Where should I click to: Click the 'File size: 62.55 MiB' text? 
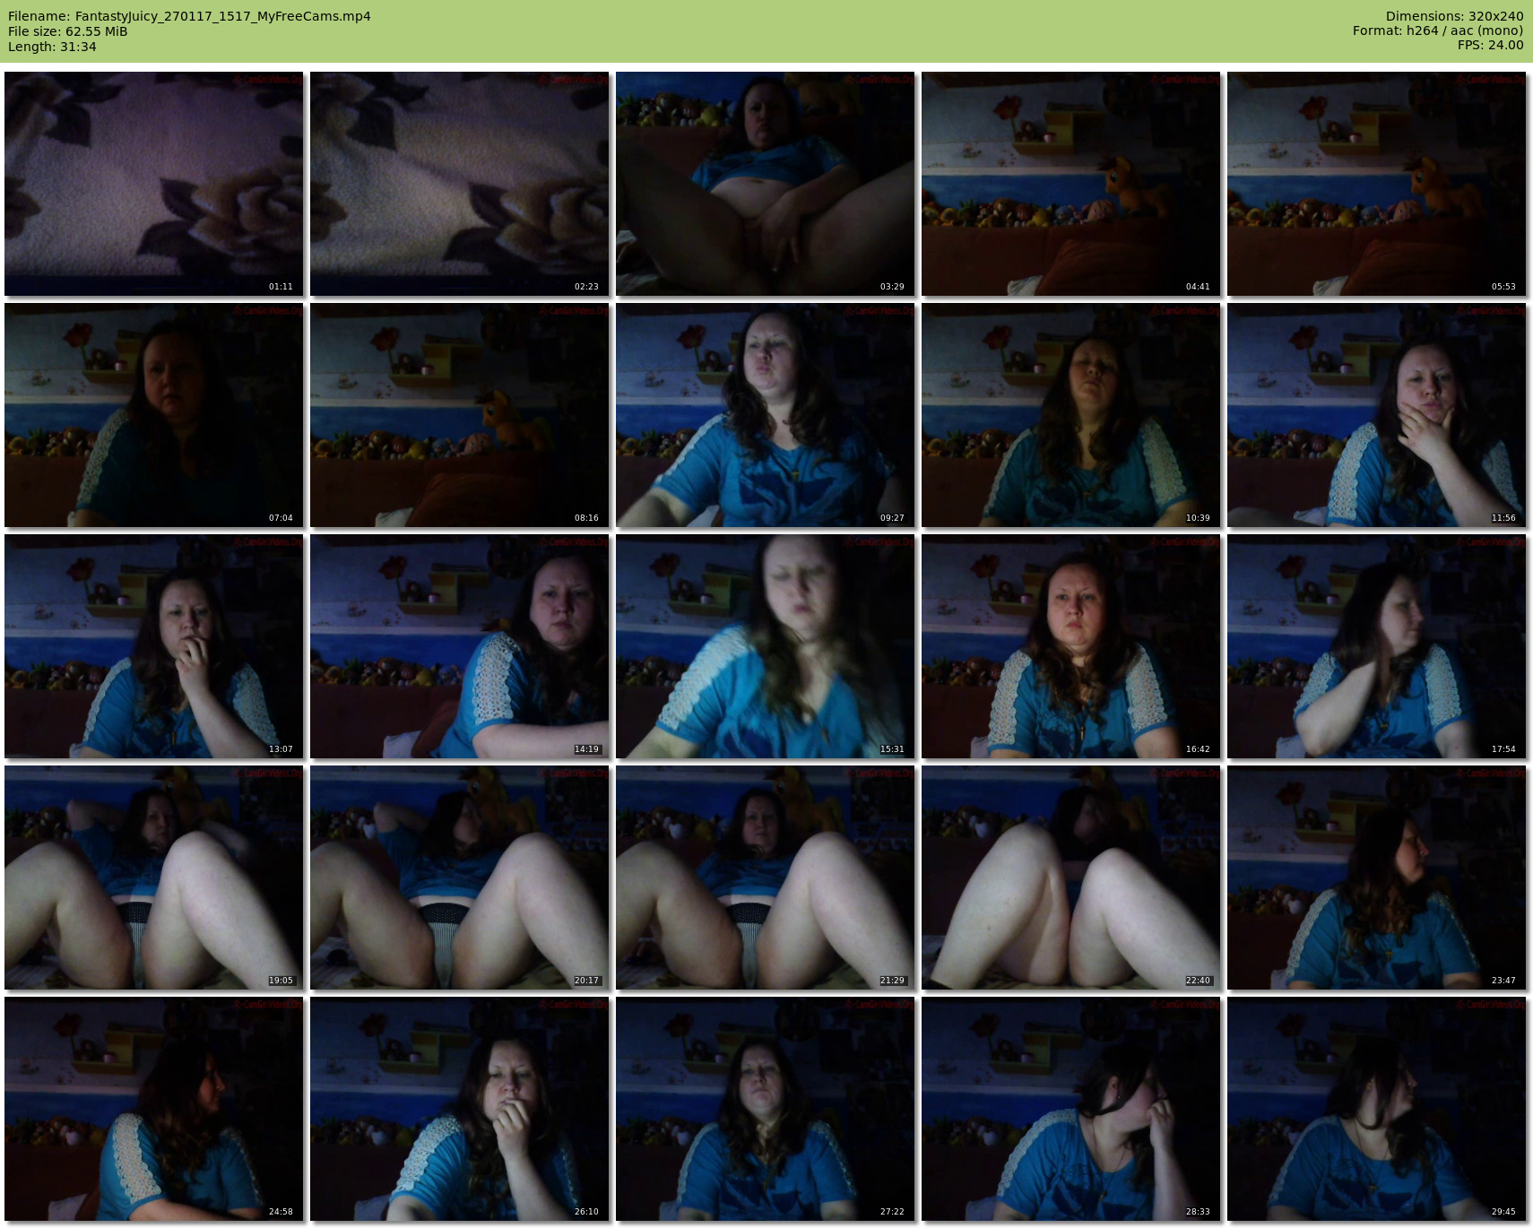68,31
